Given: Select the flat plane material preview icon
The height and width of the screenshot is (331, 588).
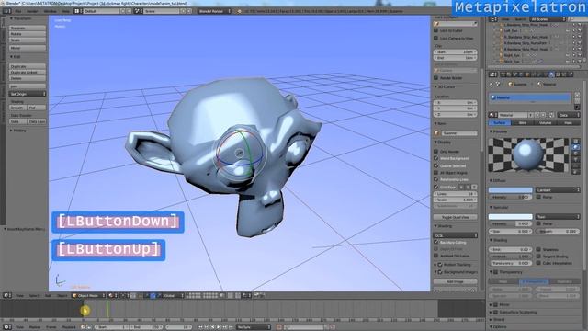Looking at the screenshot, I should pyautogui.click(x=576, y=142).
